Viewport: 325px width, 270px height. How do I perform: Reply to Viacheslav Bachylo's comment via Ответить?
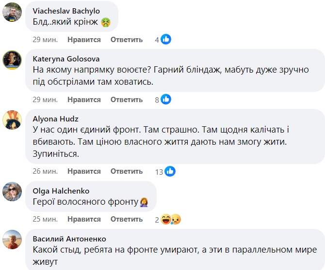pos(126,40)
